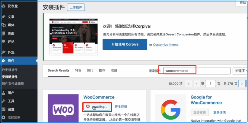
Task: Click the 收起菜单 collapse arrow icon
Action: coord(3,117)
